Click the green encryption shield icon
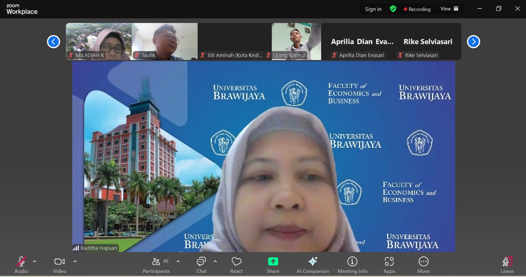The image size is (526, 277). (393, 9)
